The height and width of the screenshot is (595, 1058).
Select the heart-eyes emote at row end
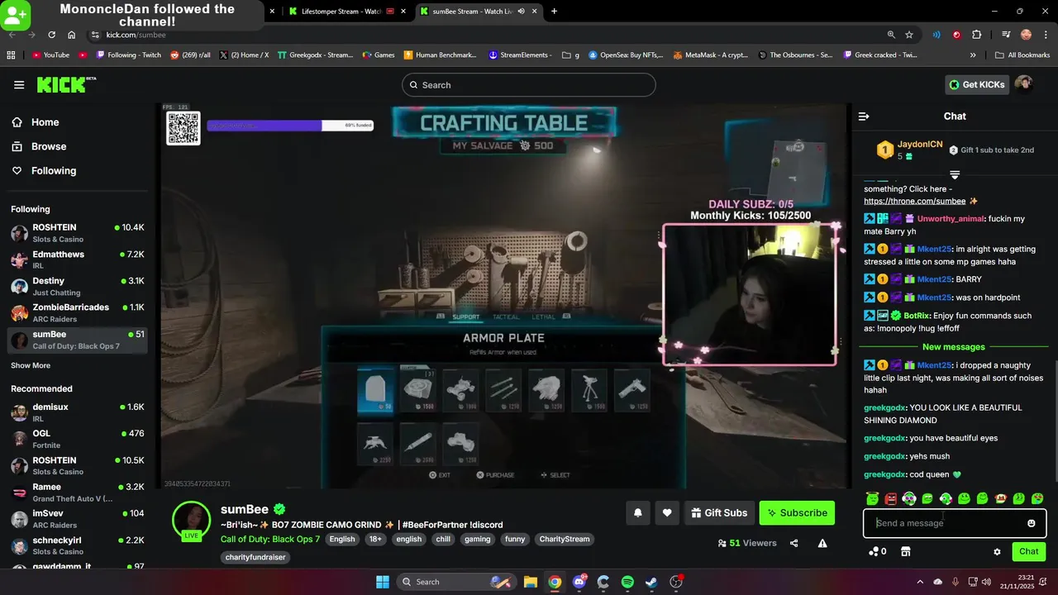(1037, 498)
